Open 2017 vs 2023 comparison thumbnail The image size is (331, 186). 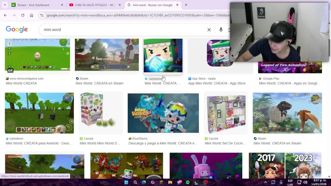coord(285,166)
